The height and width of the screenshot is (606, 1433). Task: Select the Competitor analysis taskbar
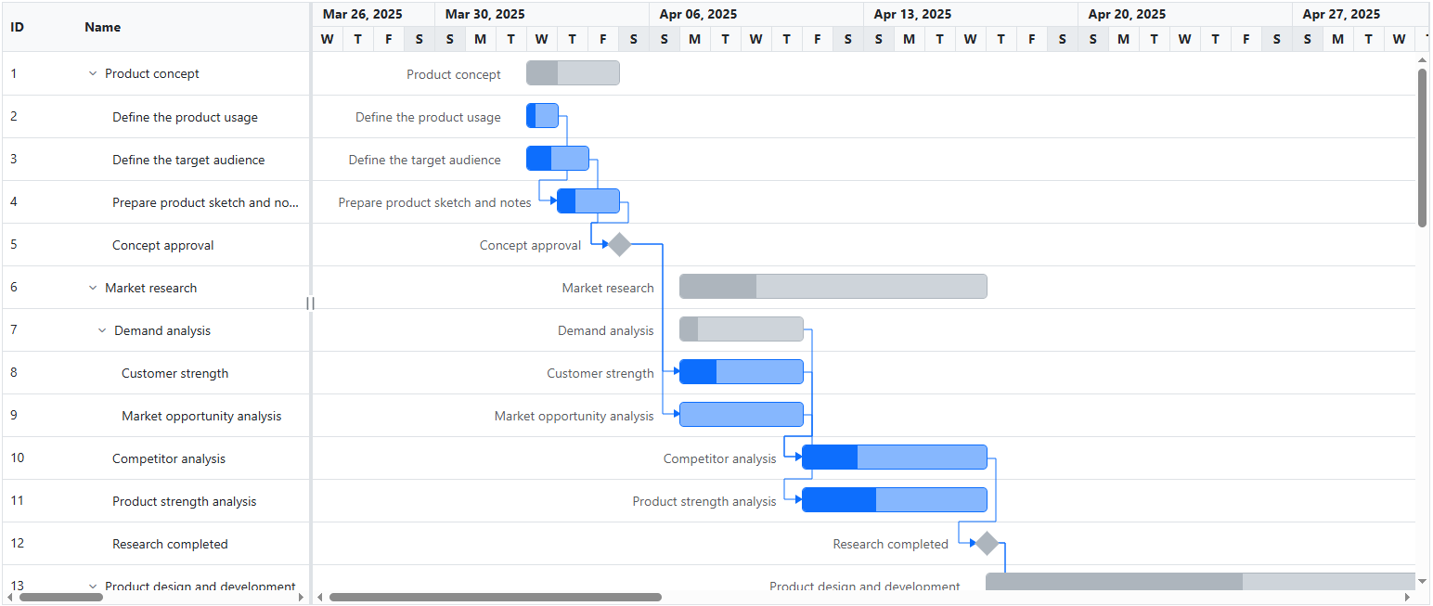pos(894,457)
